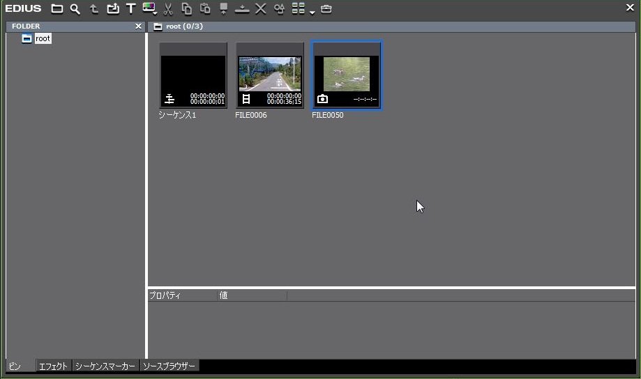641x379 pixels.
Task: Cut the selected clip with scissors
Action: click(x=168, y=9)
